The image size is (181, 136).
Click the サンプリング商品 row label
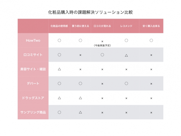(33, 112)
